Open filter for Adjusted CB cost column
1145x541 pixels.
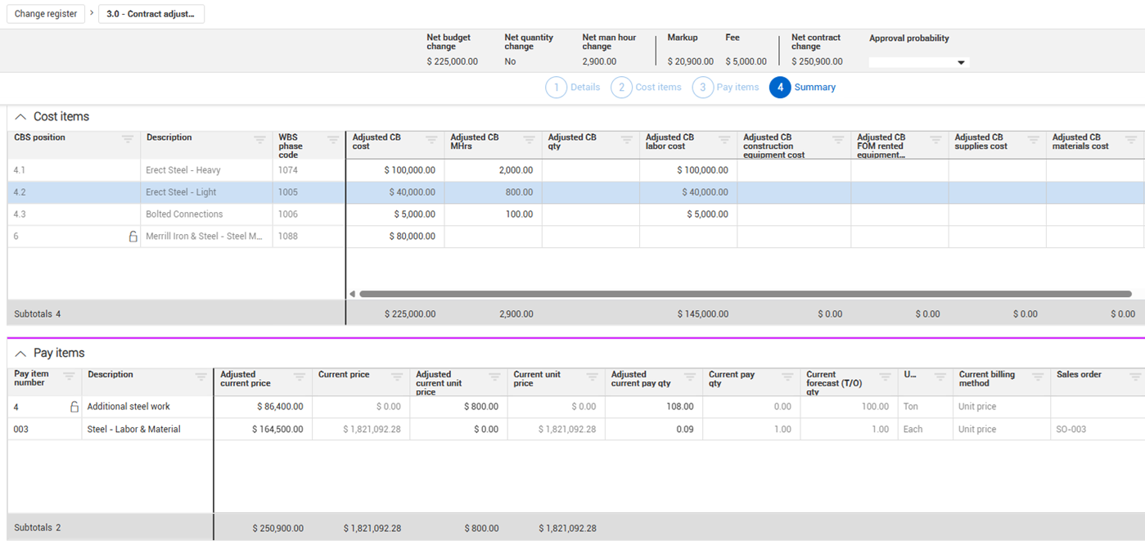(x=431, y=140)
